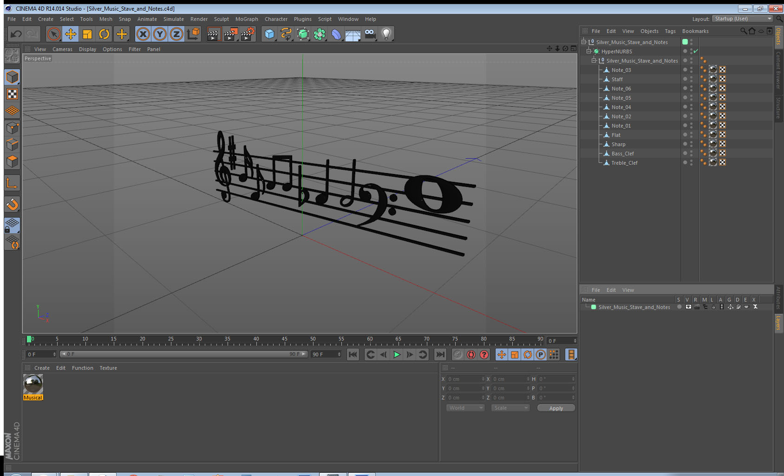Viewport: 784px width, 476px height.
Task: Toggle X axis lock
Action: (143, 34)
